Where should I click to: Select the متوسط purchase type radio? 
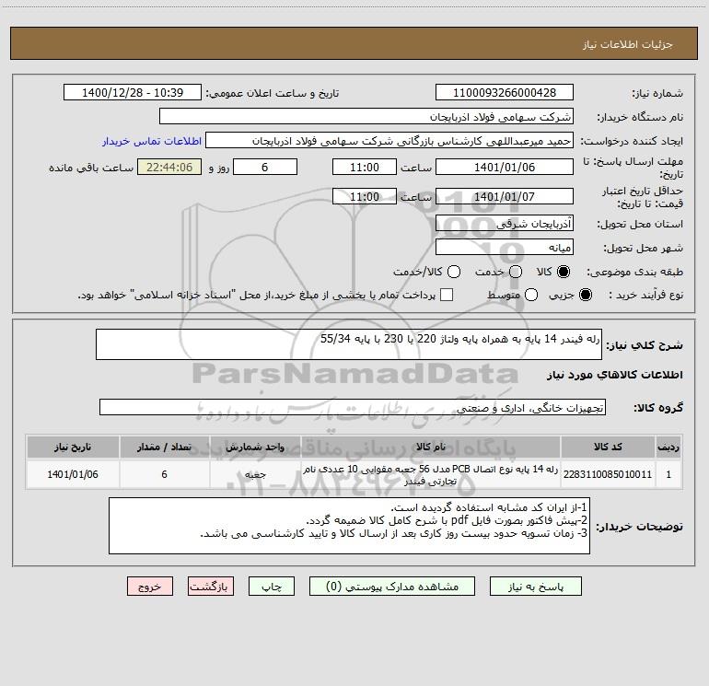pyautogui.click(x=531, y=295)
